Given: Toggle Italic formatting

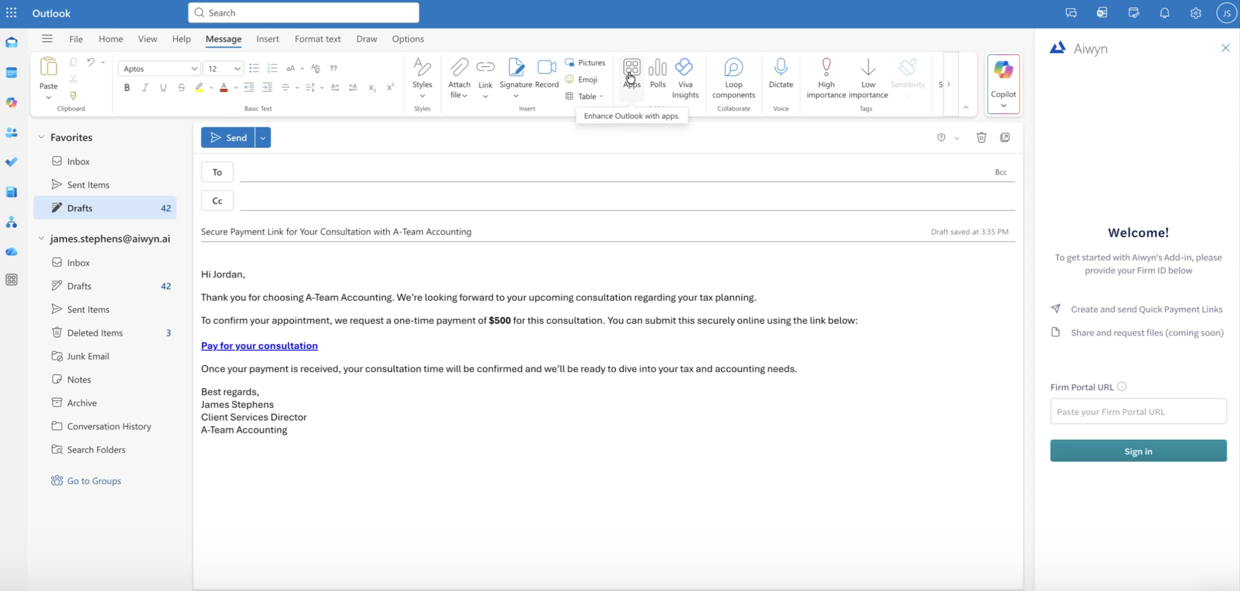Looking at the screenshot, I should 145,87.
